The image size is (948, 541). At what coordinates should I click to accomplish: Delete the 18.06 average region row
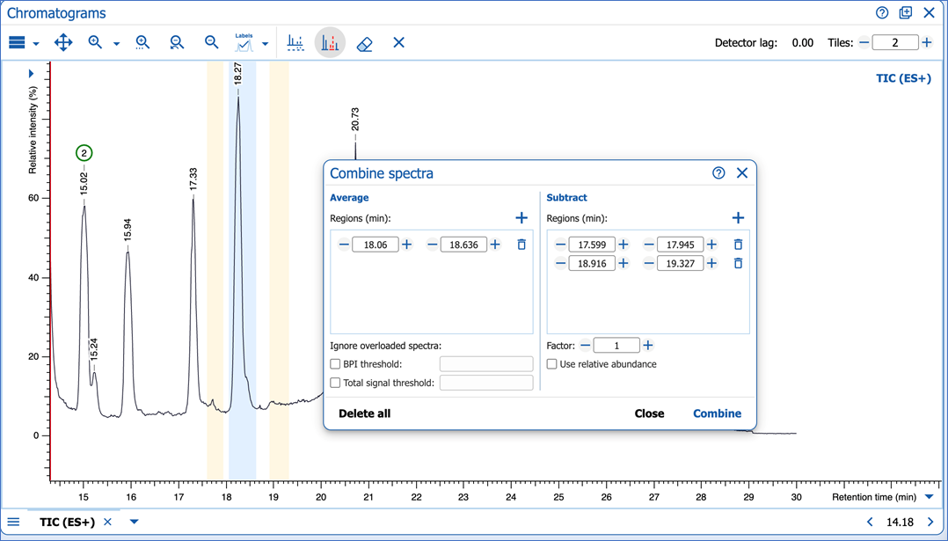[x=521, y=245]
